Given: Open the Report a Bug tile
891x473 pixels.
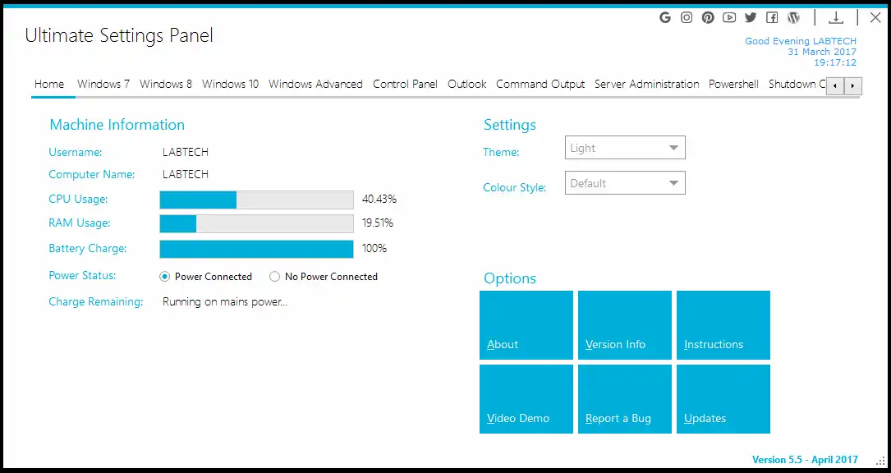Looking at the screenshot, I should click(x=624, y=399).
